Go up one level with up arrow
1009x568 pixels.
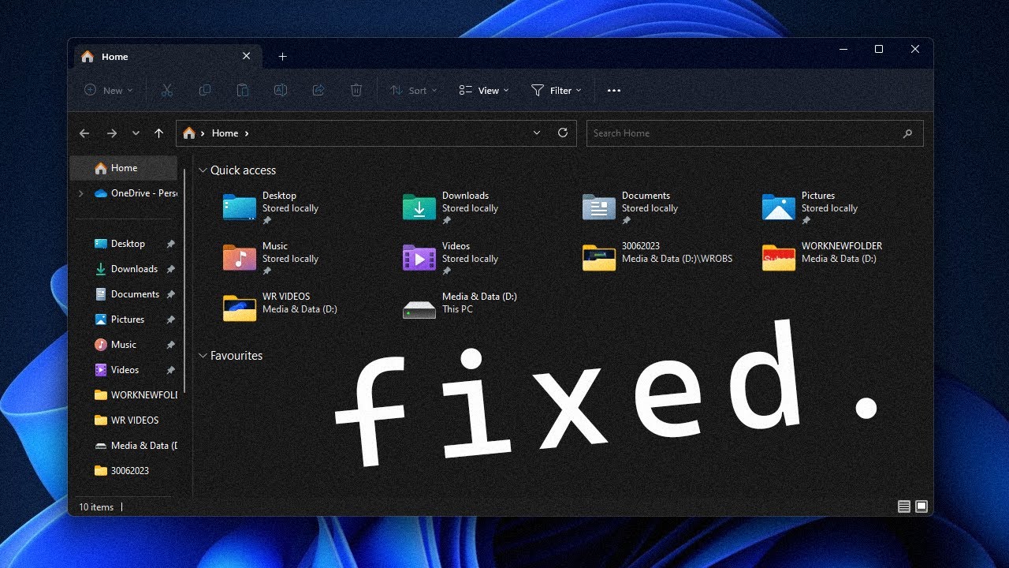(x=158, y=133)
